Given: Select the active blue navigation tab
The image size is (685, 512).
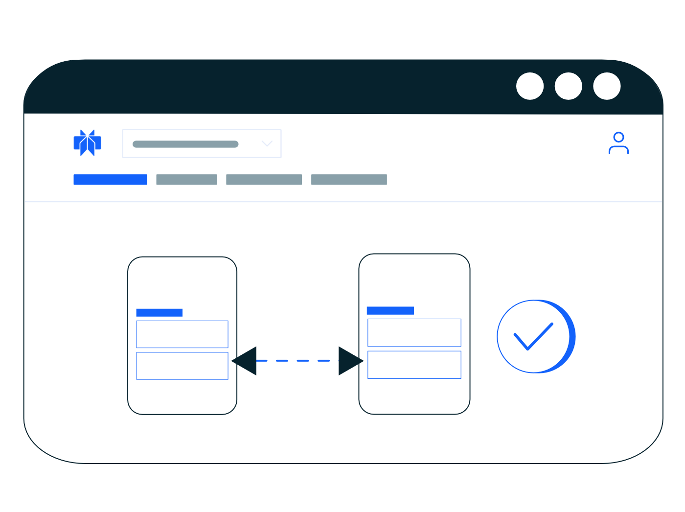Looking at the screenshot, I should click(x=110, y=180).
